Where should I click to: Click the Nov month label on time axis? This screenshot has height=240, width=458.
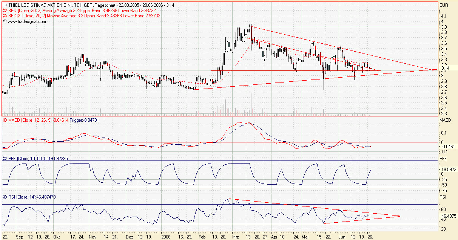93,238
